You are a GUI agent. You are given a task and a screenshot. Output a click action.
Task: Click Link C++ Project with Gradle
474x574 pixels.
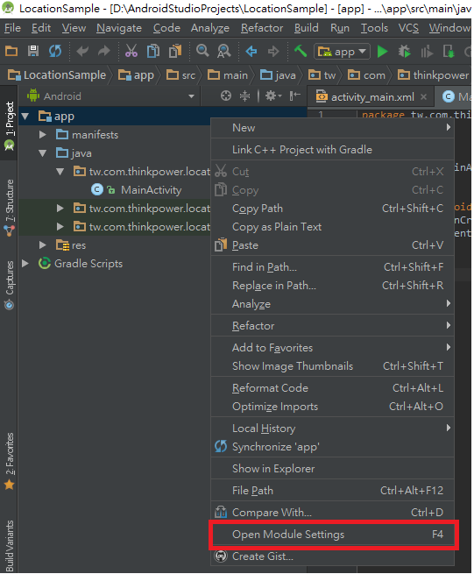click(x=332, y=150)
